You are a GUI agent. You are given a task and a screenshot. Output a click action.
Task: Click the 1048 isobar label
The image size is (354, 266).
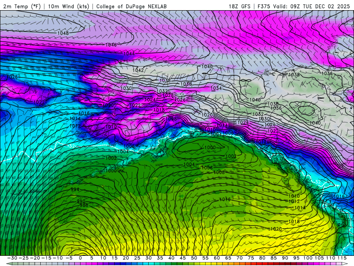(63, 33)
